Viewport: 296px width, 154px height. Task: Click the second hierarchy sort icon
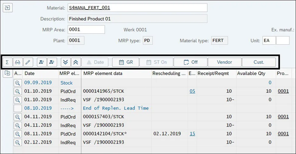click(x=52, y=62)
